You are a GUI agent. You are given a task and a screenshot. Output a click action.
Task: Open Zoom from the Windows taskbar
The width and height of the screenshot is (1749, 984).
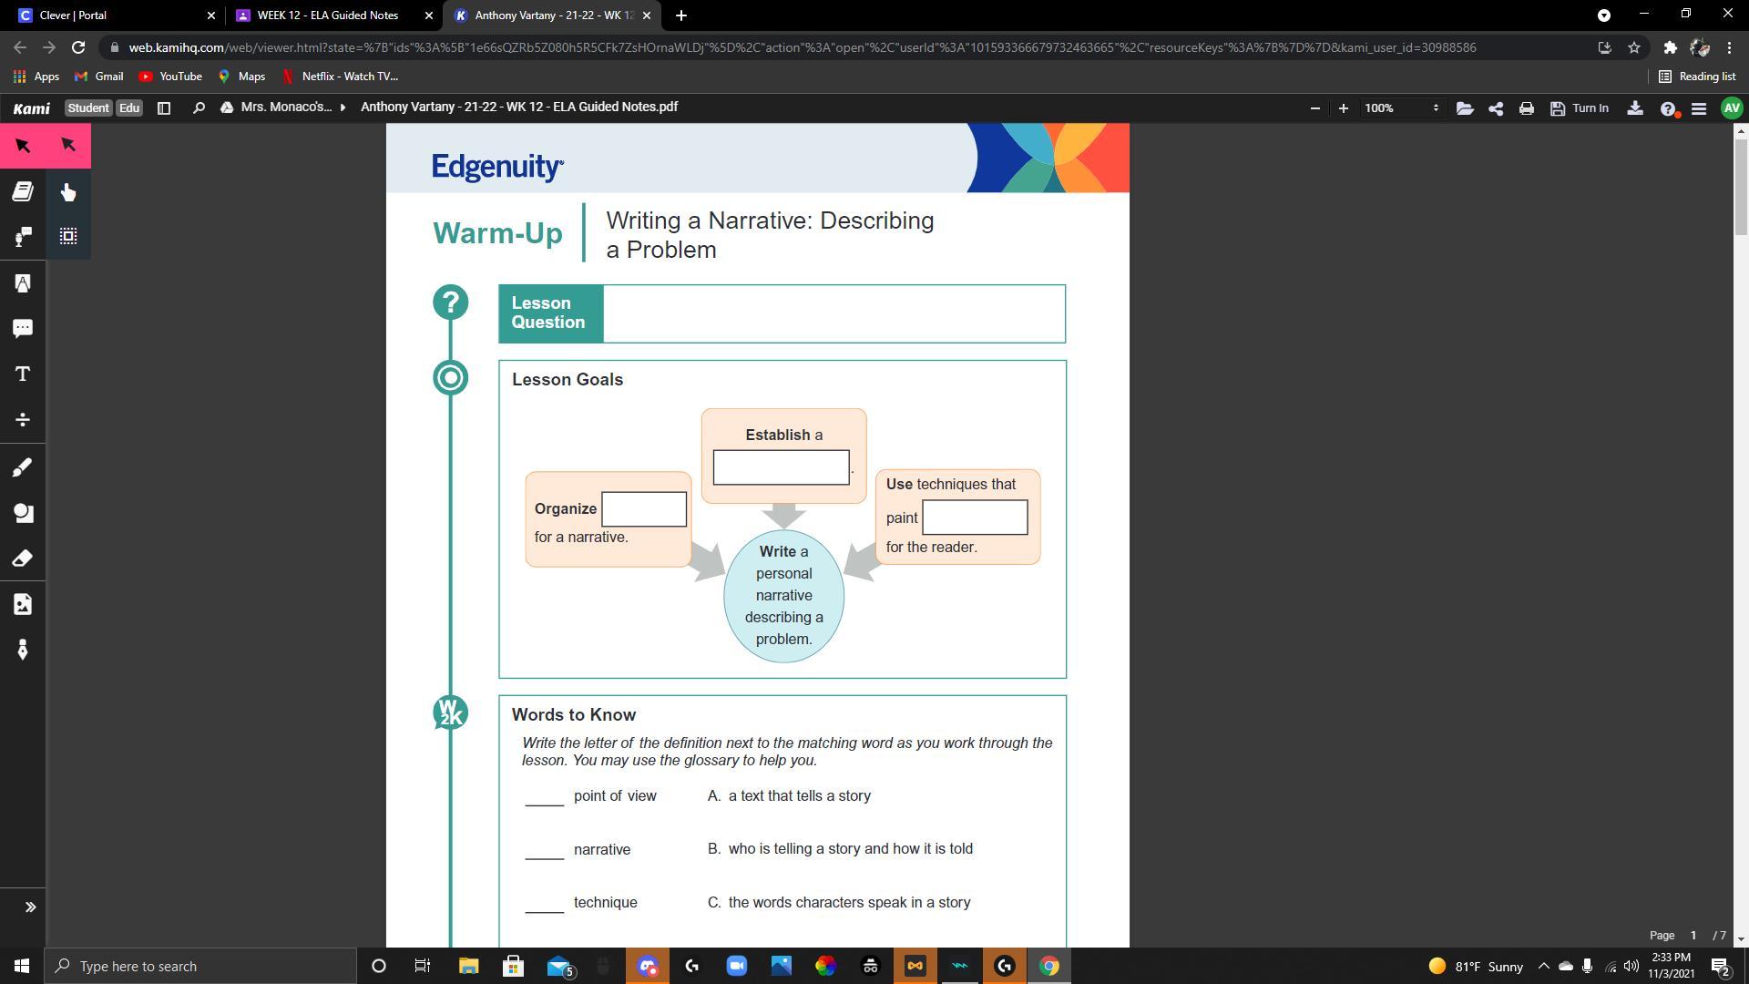pos(736,966)
